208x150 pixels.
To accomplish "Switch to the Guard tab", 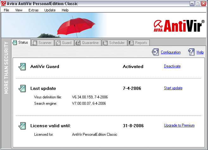I will (64, 43).
